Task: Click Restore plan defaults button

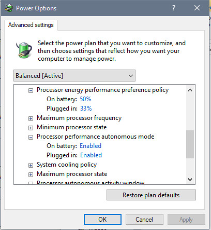Action: (151, 195)
